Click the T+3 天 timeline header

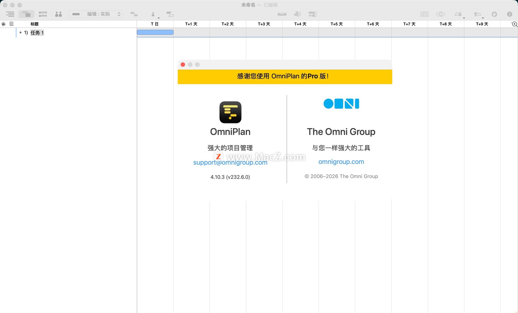(x=264, y=24)
